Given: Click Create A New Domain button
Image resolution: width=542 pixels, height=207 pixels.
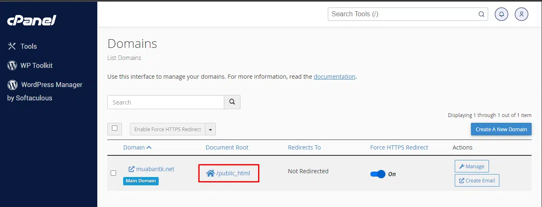Looking at the screenshot, I should [x=501, y=129].
